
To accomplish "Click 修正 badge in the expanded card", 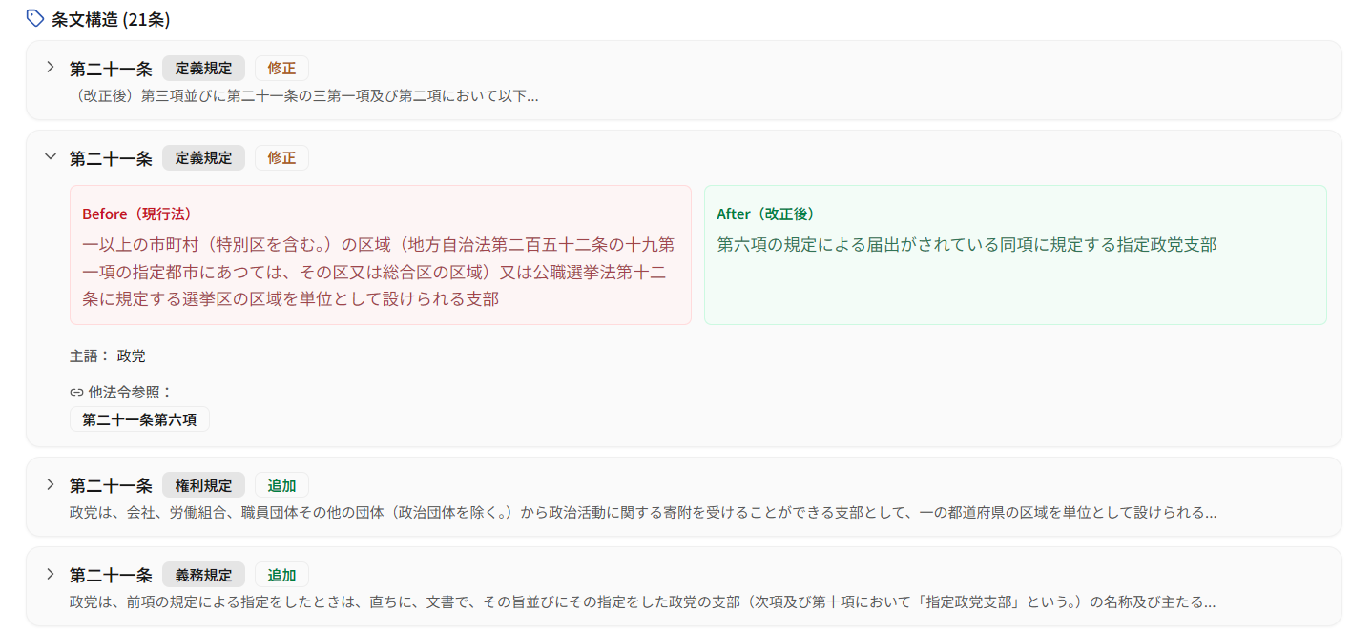I will coord(281,158).
